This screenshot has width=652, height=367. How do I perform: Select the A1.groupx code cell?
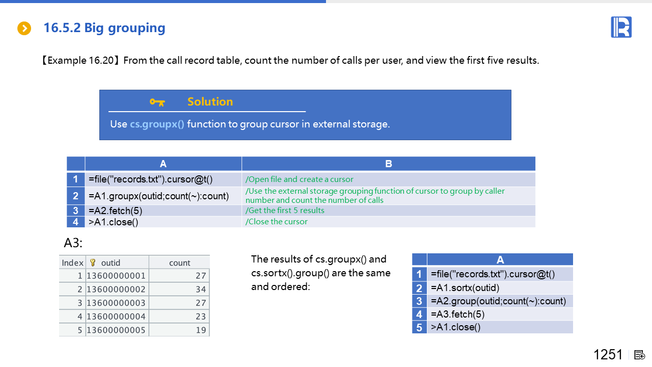pos(163,196)
